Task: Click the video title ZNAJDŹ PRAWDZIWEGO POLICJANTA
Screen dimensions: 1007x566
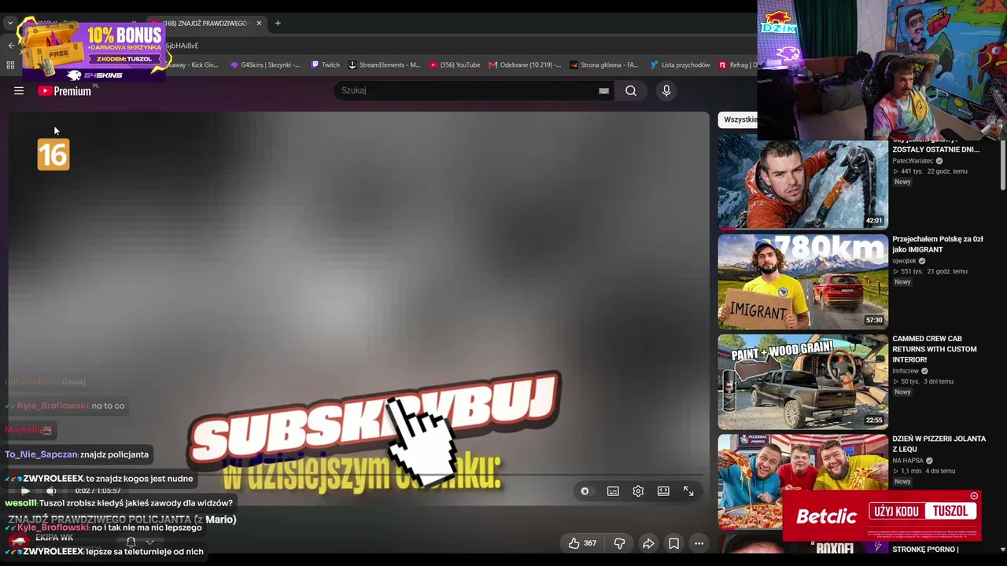Action: [x=122, y=520]
